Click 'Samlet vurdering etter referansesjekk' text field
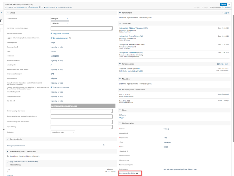The height and width of the screenshot is (176, 234). 82,122
